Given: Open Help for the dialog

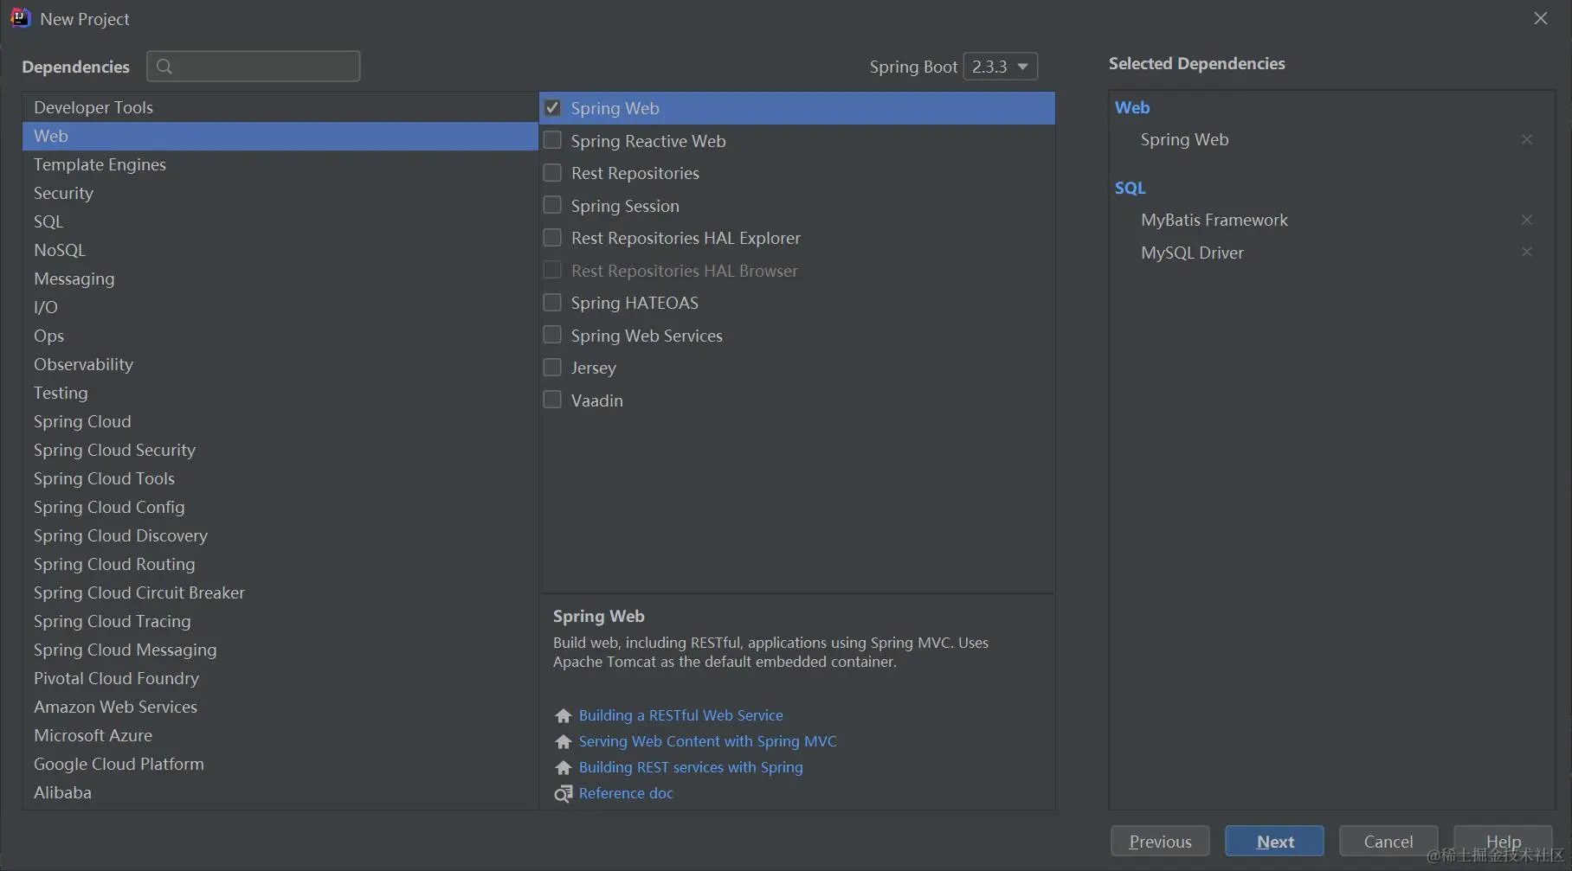Looking at the screenshot, I should [x=1503, y=841].
